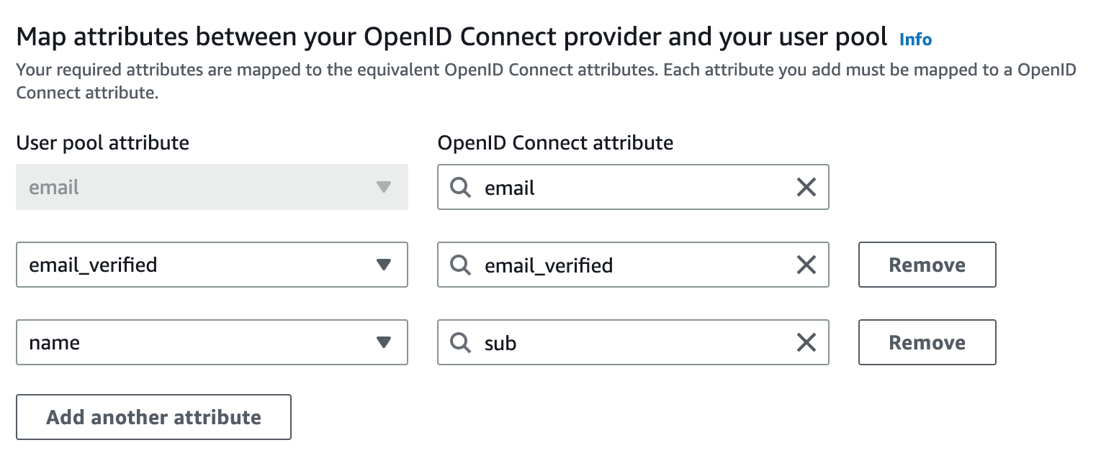Remove the email_verified attribute mapping
Viewport: 1119px width, 453px height.
(927, 265)
